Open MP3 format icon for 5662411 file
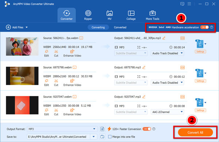Image resolution: width=219 pixels, height=142 pixels. [199, 44]
